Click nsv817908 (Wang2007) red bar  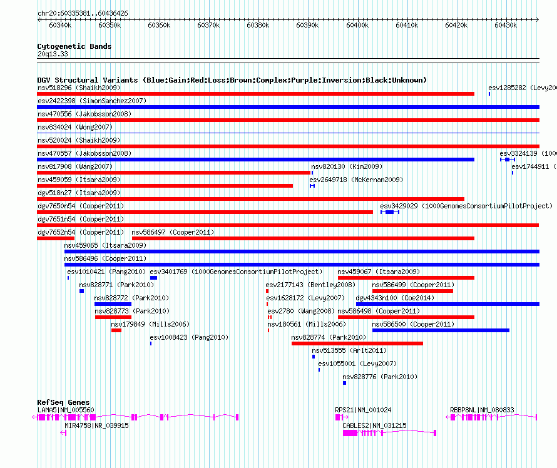pyautogui.click(x=174, y=173)
